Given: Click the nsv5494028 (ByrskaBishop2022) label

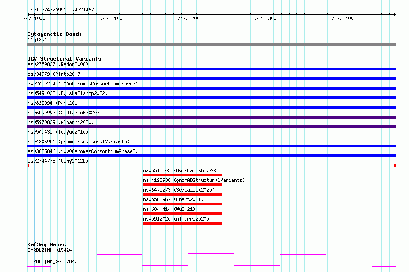Looking at the screenshot, I should coord(67,93).
